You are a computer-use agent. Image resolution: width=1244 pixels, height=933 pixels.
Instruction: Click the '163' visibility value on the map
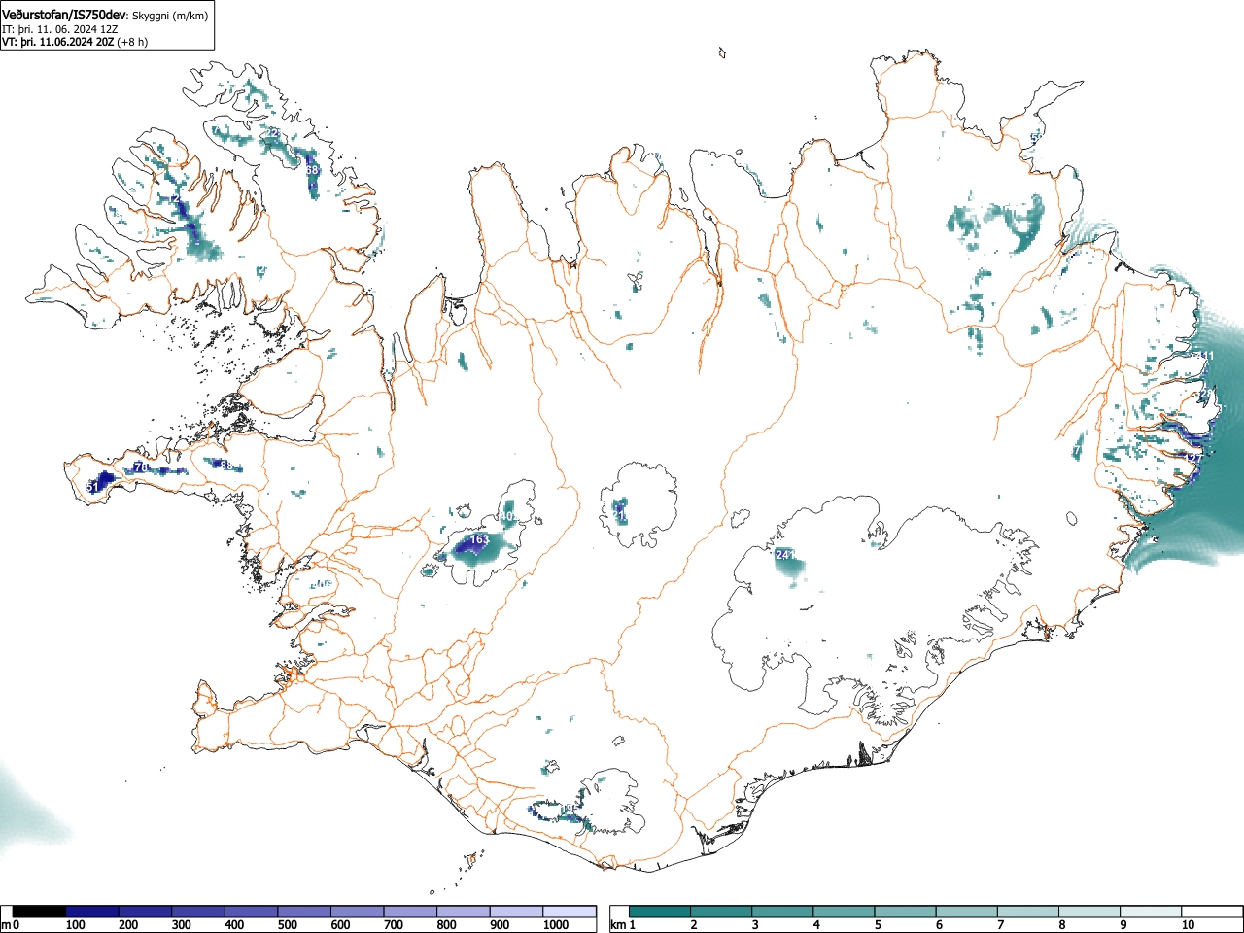click(479, 539)
